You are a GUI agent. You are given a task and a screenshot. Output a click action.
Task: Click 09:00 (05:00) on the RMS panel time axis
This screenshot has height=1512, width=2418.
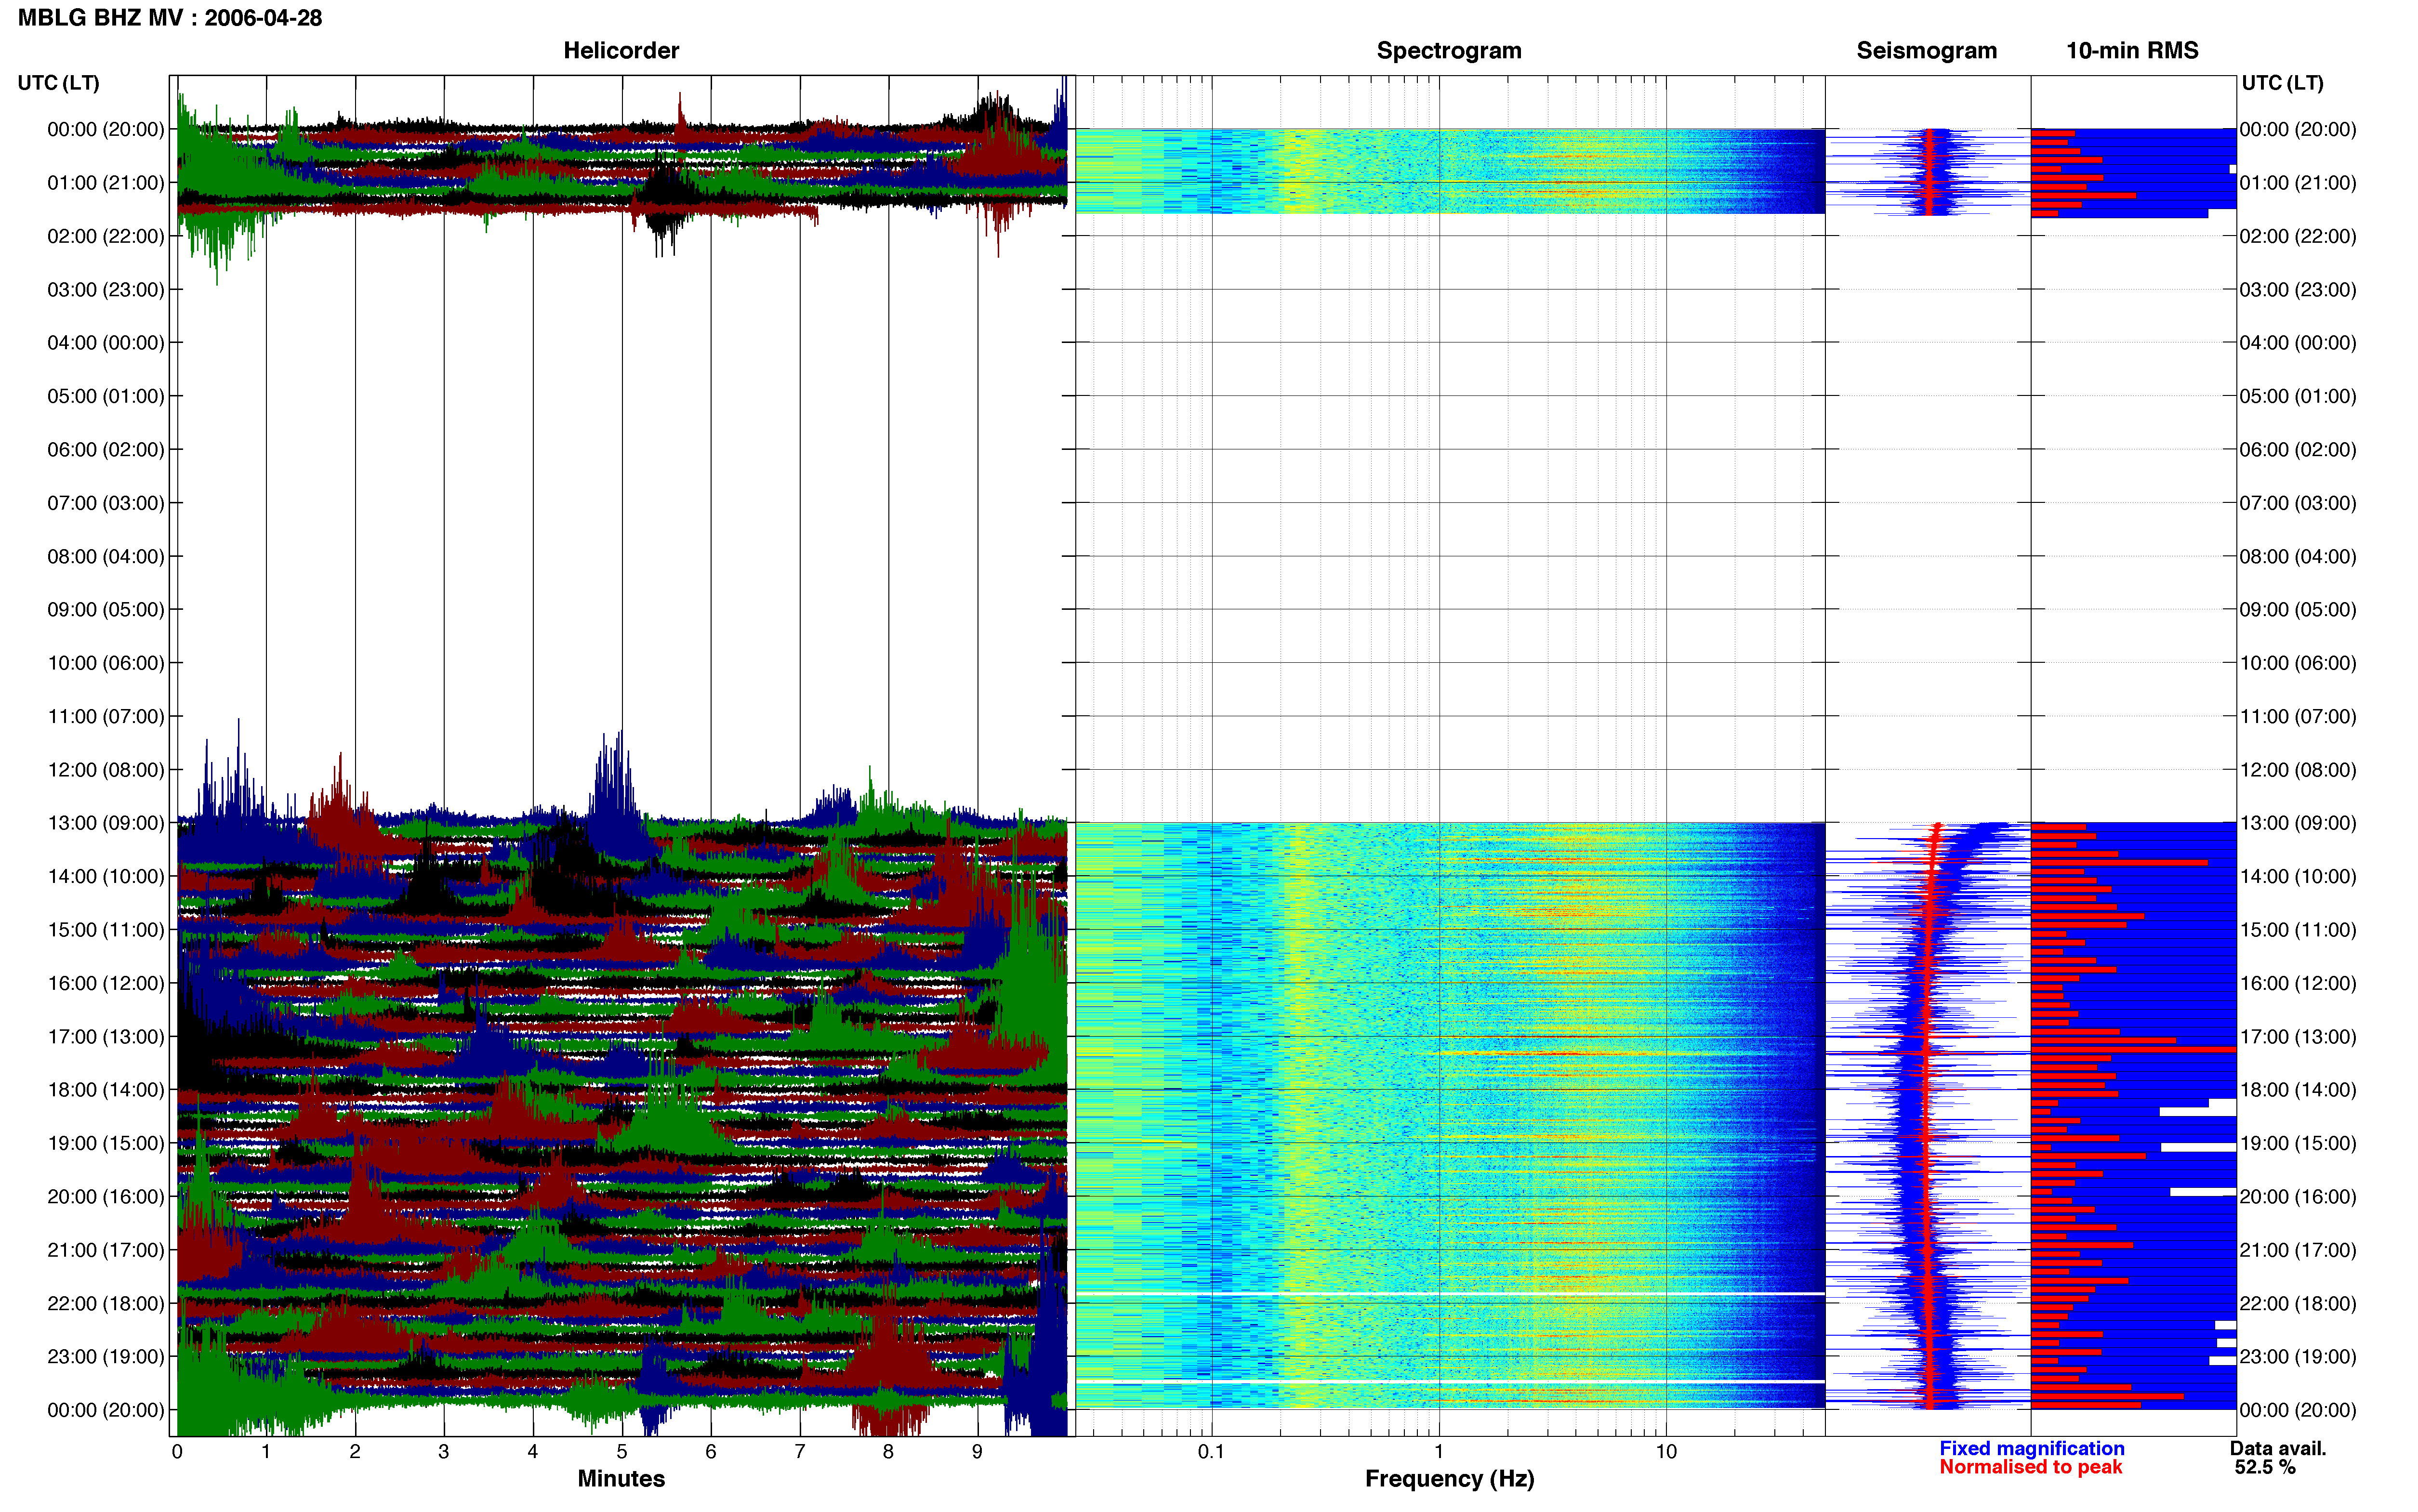click(2298, 610)
